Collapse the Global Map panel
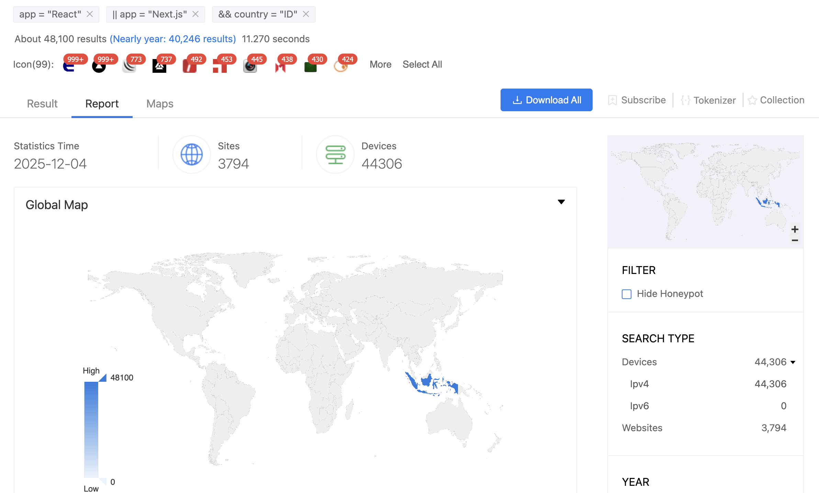 (x=561, y=202)
